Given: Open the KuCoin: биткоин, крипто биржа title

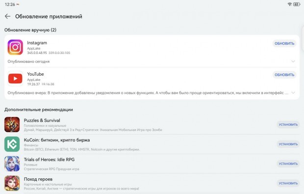Looking at the screenshot, I should 57,140.
